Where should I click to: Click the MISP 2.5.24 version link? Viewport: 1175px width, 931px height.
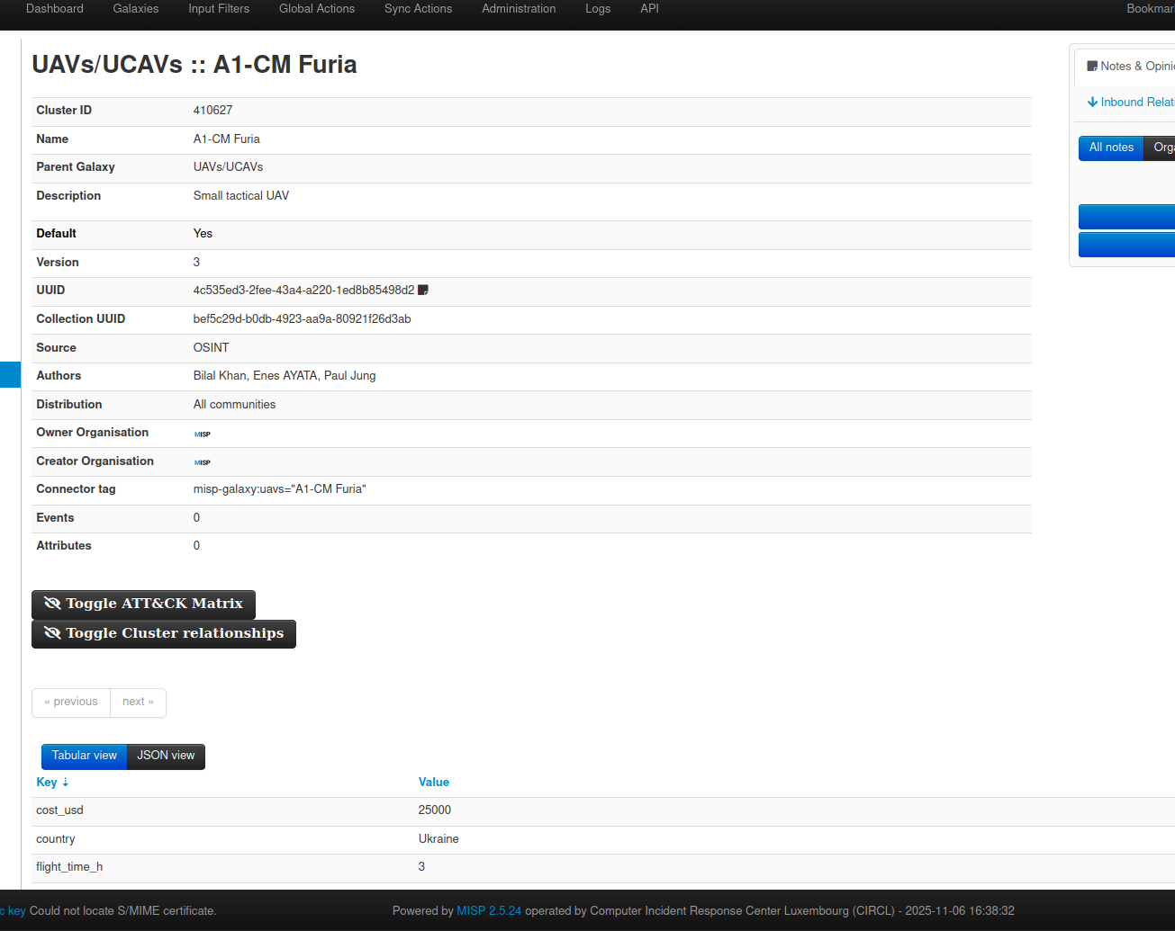(x=489, y=911)
